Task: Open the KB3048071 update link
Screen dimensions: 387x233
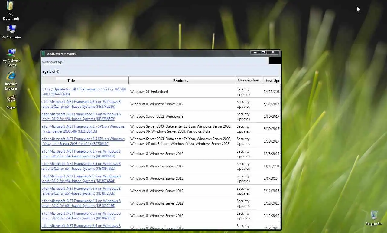Action: click(81, 216)
